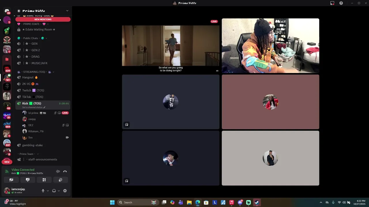Open Apple Music from taskbar
Viewport: 369px width, 207px height.
point(231,202)
